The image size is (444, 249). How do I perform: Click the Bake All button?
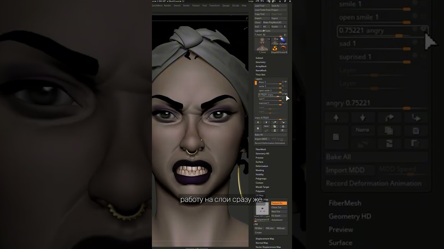point(271,135)
